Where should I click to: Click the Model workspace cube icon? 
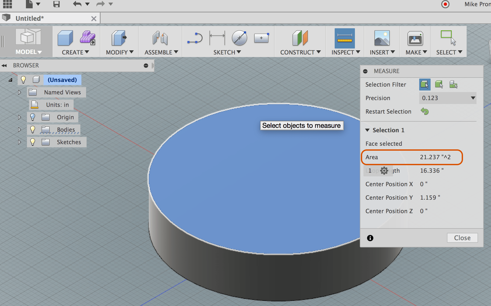(28, 37)
